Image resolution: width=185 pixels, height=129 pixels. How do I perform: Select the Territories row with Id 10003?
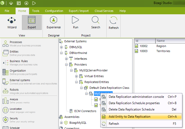pyautogui.click(x=160, y=51)
